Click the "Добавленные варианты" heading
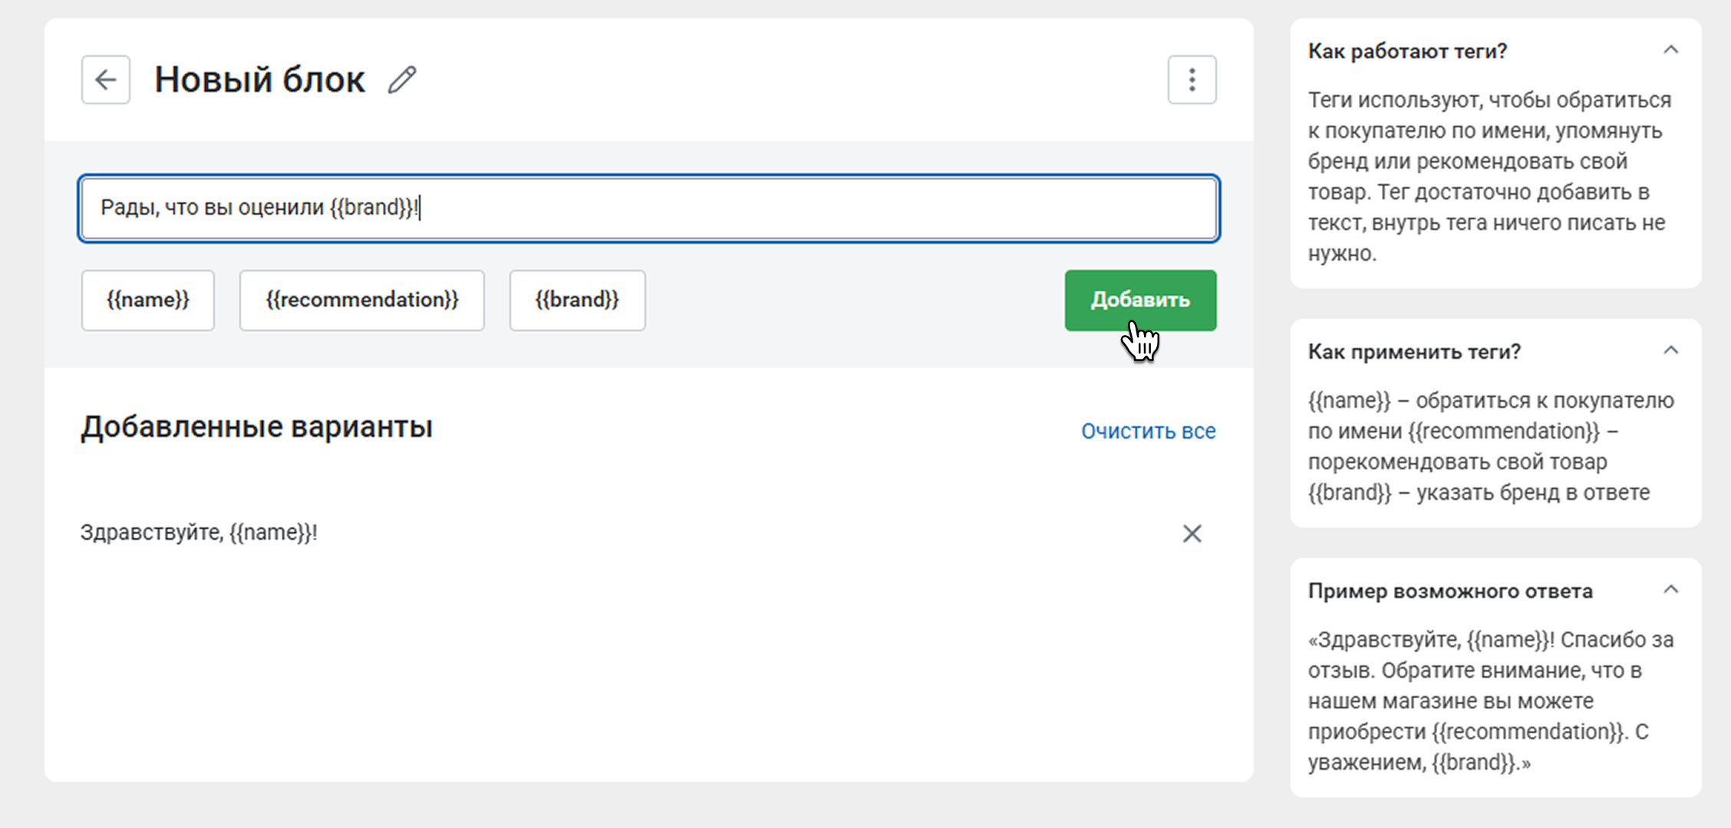This screenshot has height=828, width=1731. pos(256,427)
